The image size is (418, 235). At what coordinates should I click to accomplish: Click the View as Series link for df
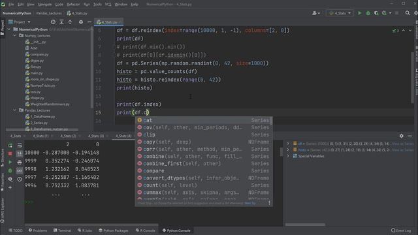tap(402, 144)
